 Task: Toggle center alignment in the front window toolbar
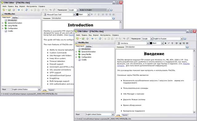click(x=180, y=43)
